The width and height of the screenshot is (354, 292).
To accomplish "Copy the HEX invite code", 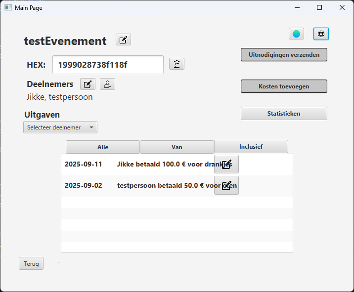I will tap(177, 64).
